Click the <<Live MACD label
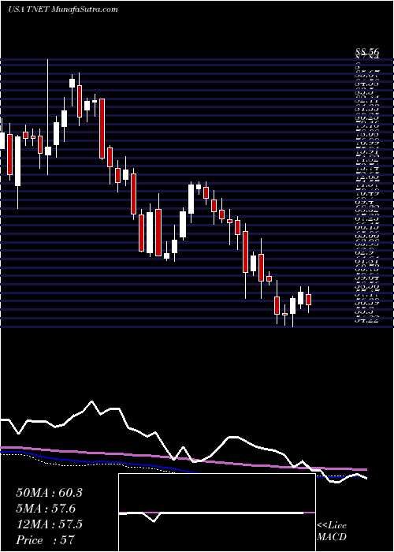The image size is (394, 552). [332, 531]
